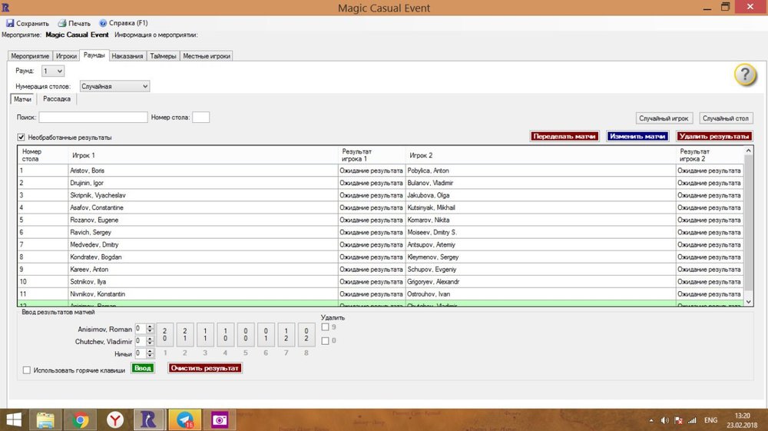Enable Использовать горячие клавиши checkbox
This screenshot has height=431, width=768.
(x=28, y=370)
